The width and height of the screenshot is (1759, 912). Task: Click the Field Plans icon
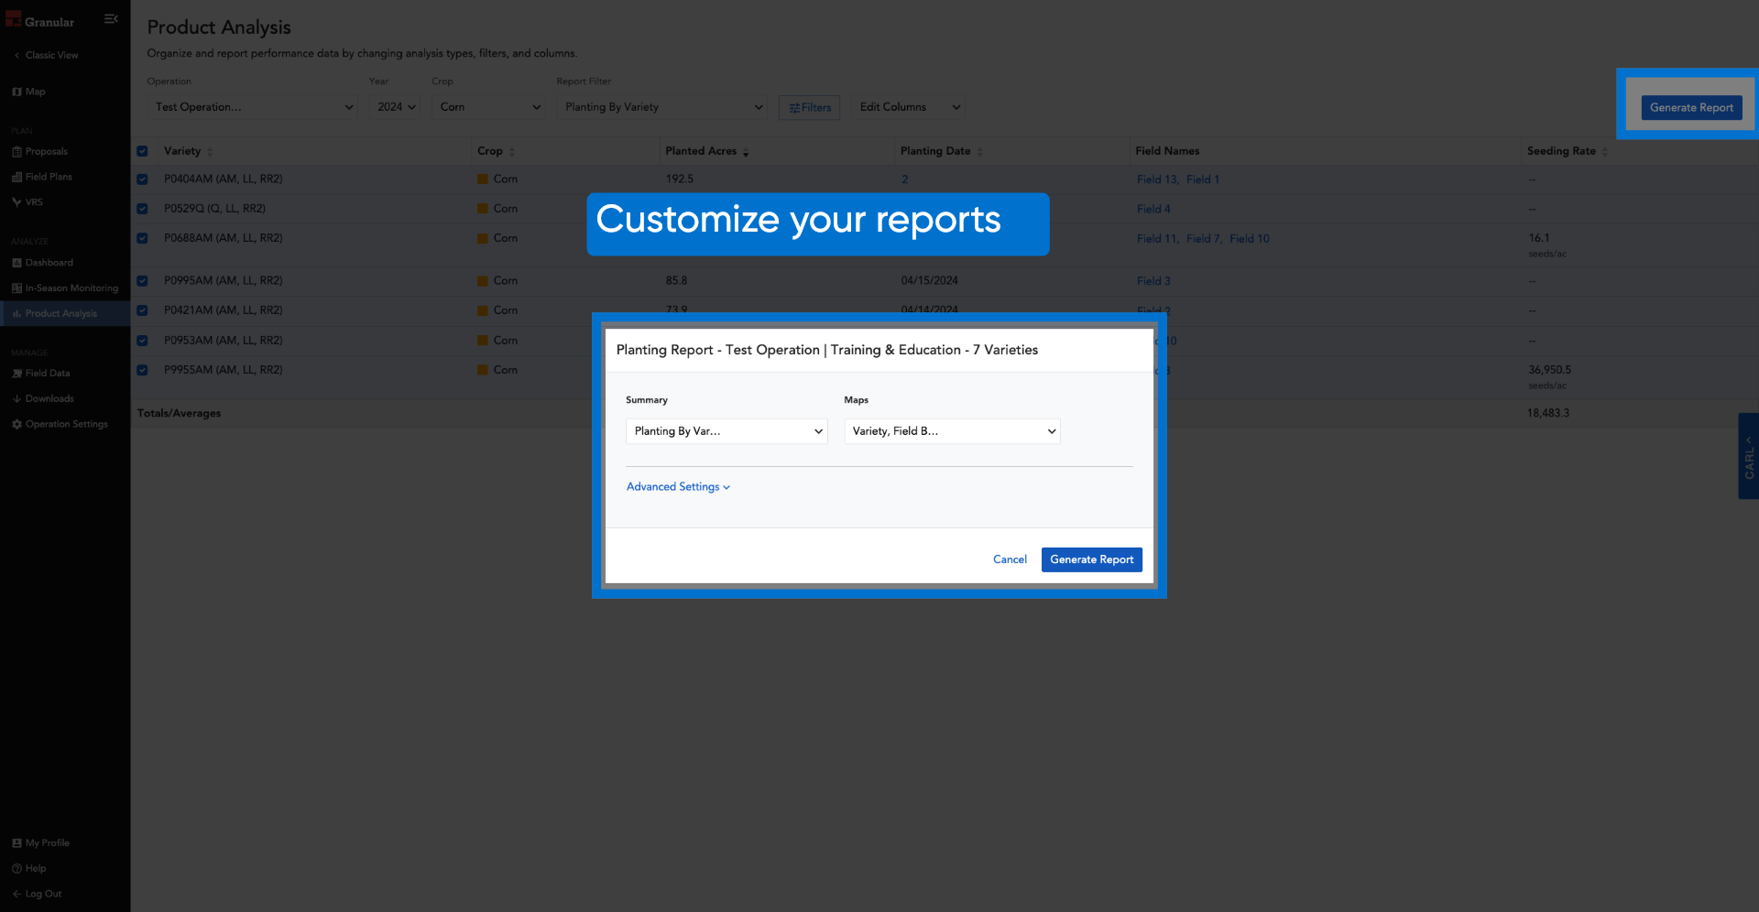[16, 177]
